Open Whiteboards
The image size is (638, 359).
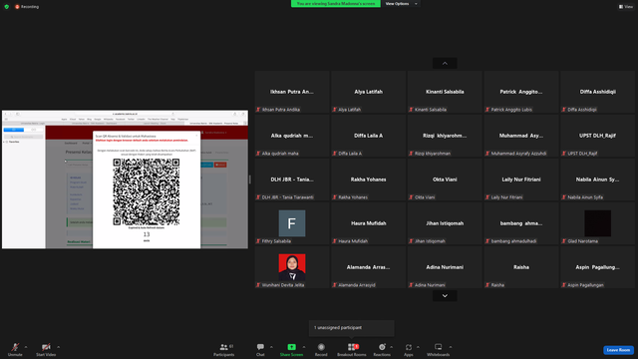pyautogui.click(x=439, y=349)
